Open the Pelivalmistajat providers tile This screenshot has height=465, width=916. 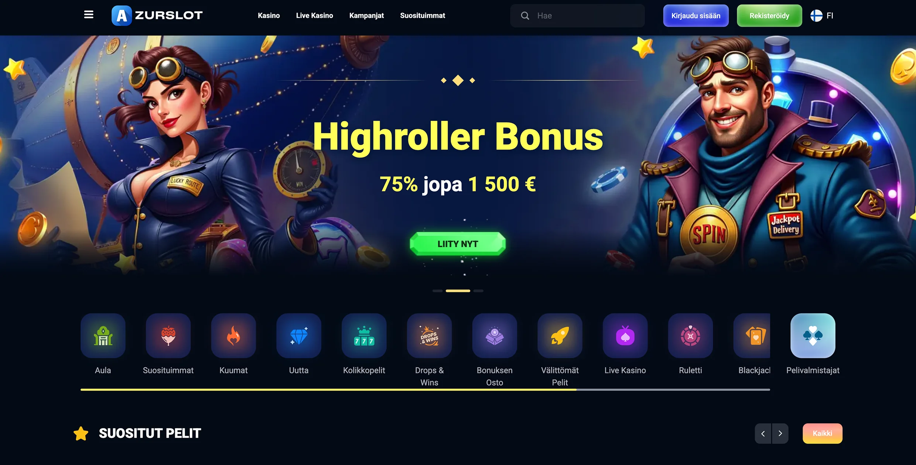(813, 335)
